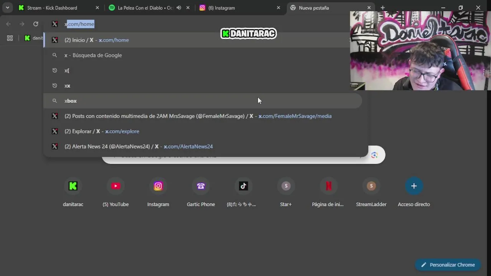Open the tab search dropdown arrow
Screen dimensions: 491x276
[x=7, y=8]
